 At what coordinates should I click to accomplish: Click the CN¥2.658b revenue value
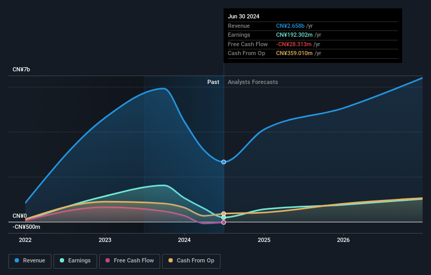[x=290, y=26]
